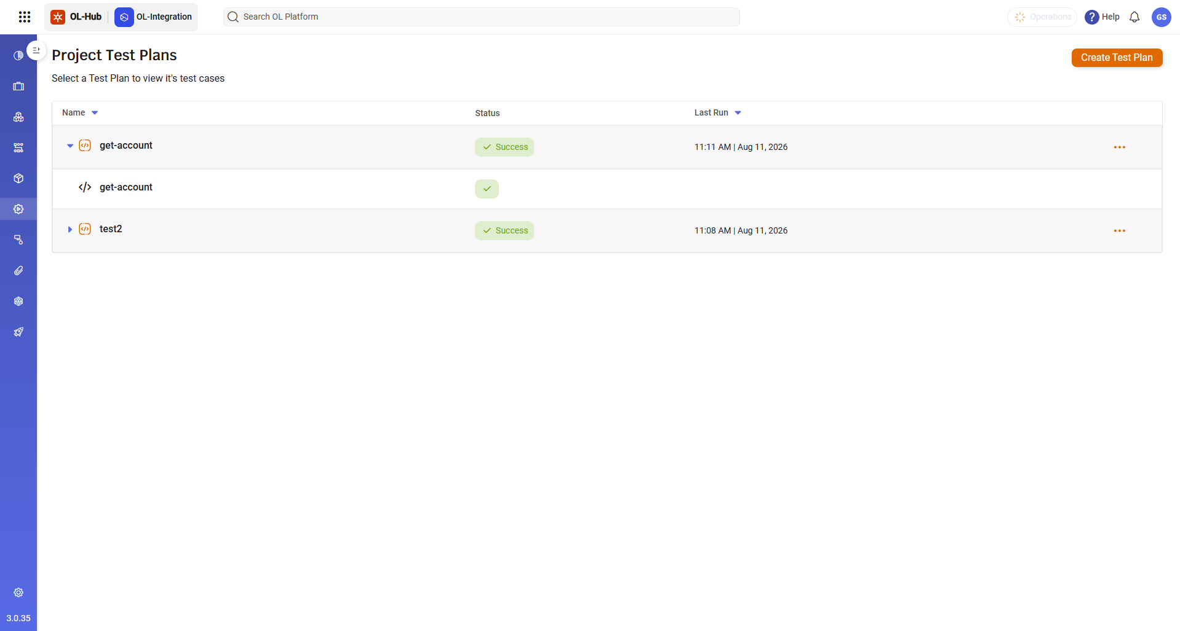Open more options for test2 row

[x=1119, y=231]
